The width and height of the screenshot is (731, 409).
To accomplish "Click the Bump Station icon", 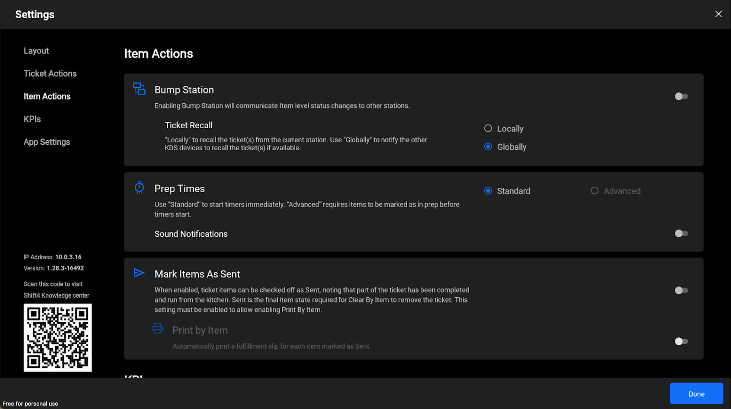I will (x=139, y=89).
